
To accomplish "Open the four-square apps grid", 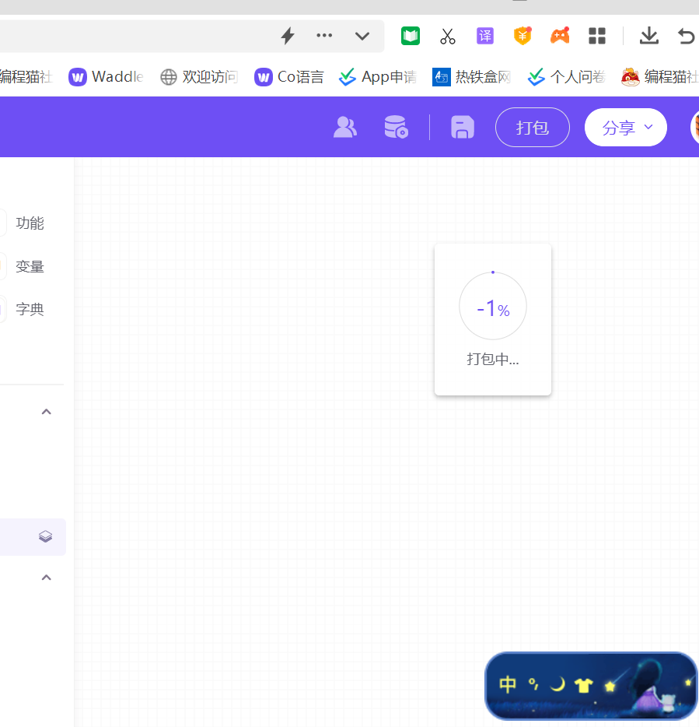I will click(597, 36).
